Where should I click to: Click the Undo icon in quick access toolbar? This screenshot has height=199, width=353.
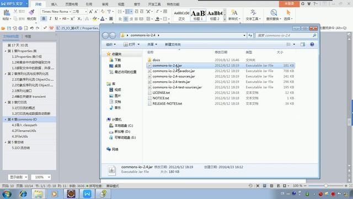(x=32, y=28)
